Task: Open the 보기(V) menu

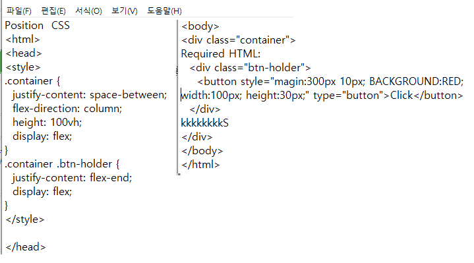Action: point(124,11)
